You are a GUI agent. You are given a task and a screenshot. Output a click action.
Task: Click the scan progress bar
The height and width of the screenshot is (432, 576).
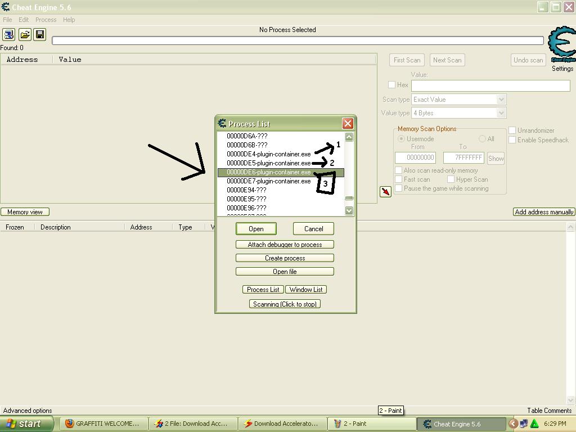pos(298,40)
